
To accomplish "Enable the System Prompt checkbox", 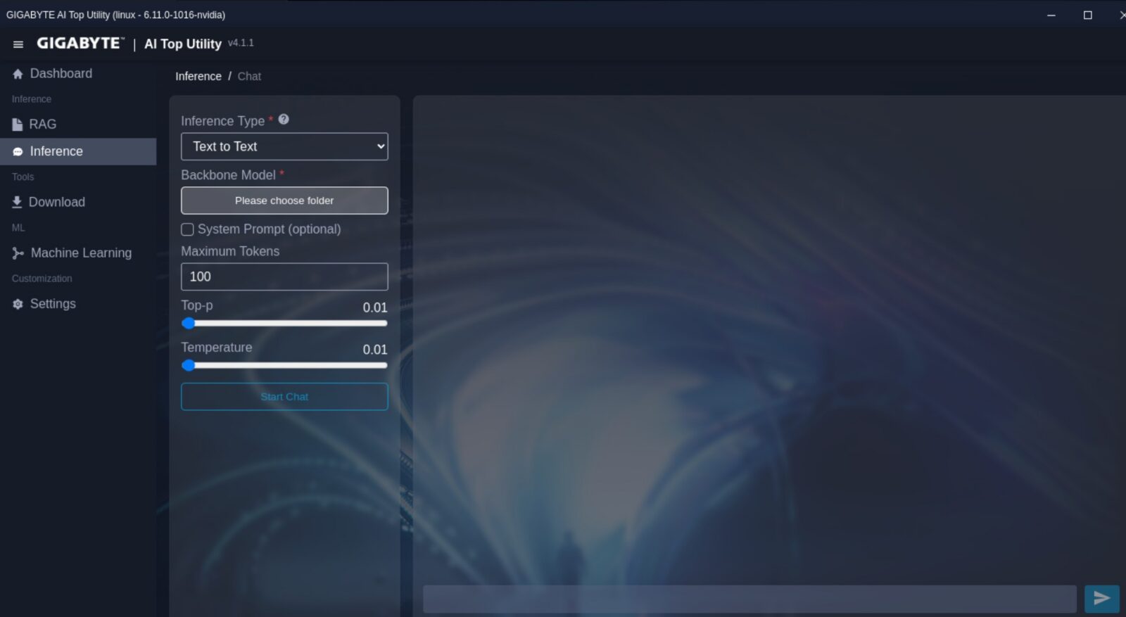I will click(187, 229).
